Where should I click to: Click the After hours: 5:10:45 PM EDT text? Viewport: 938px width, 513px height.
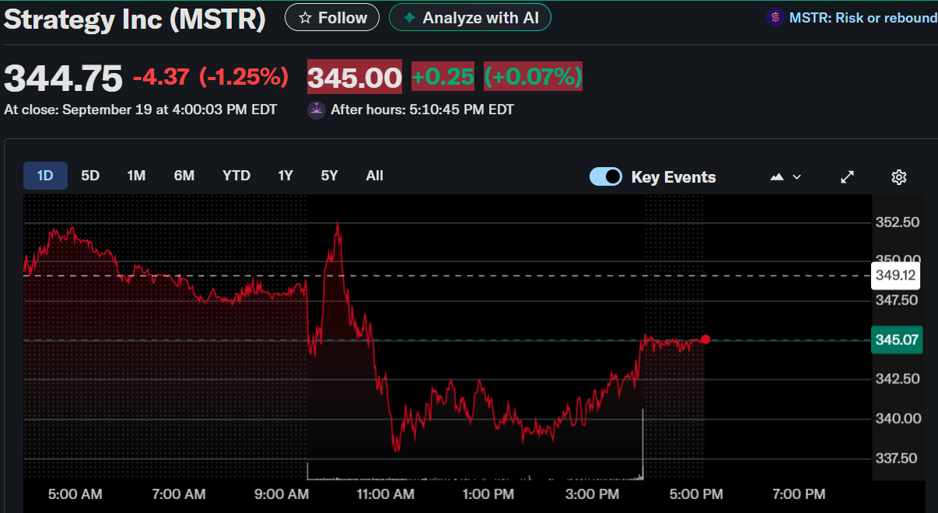(422, 110)
